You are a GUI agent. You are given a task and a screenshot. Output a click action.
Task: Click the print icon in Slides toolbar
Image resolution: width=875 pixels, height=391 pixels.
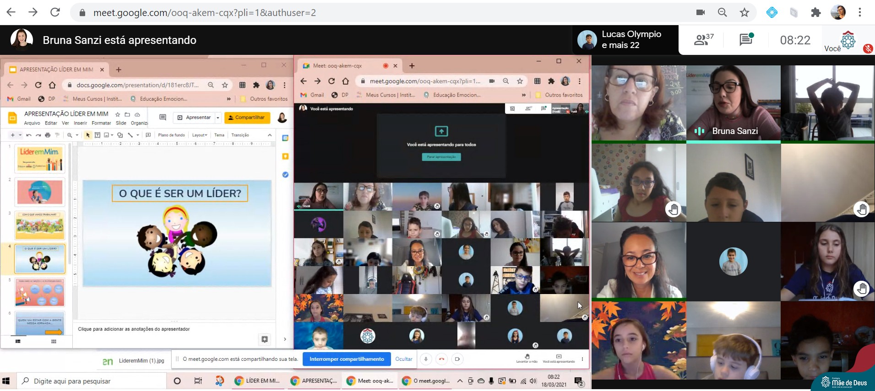click(48, 135)
